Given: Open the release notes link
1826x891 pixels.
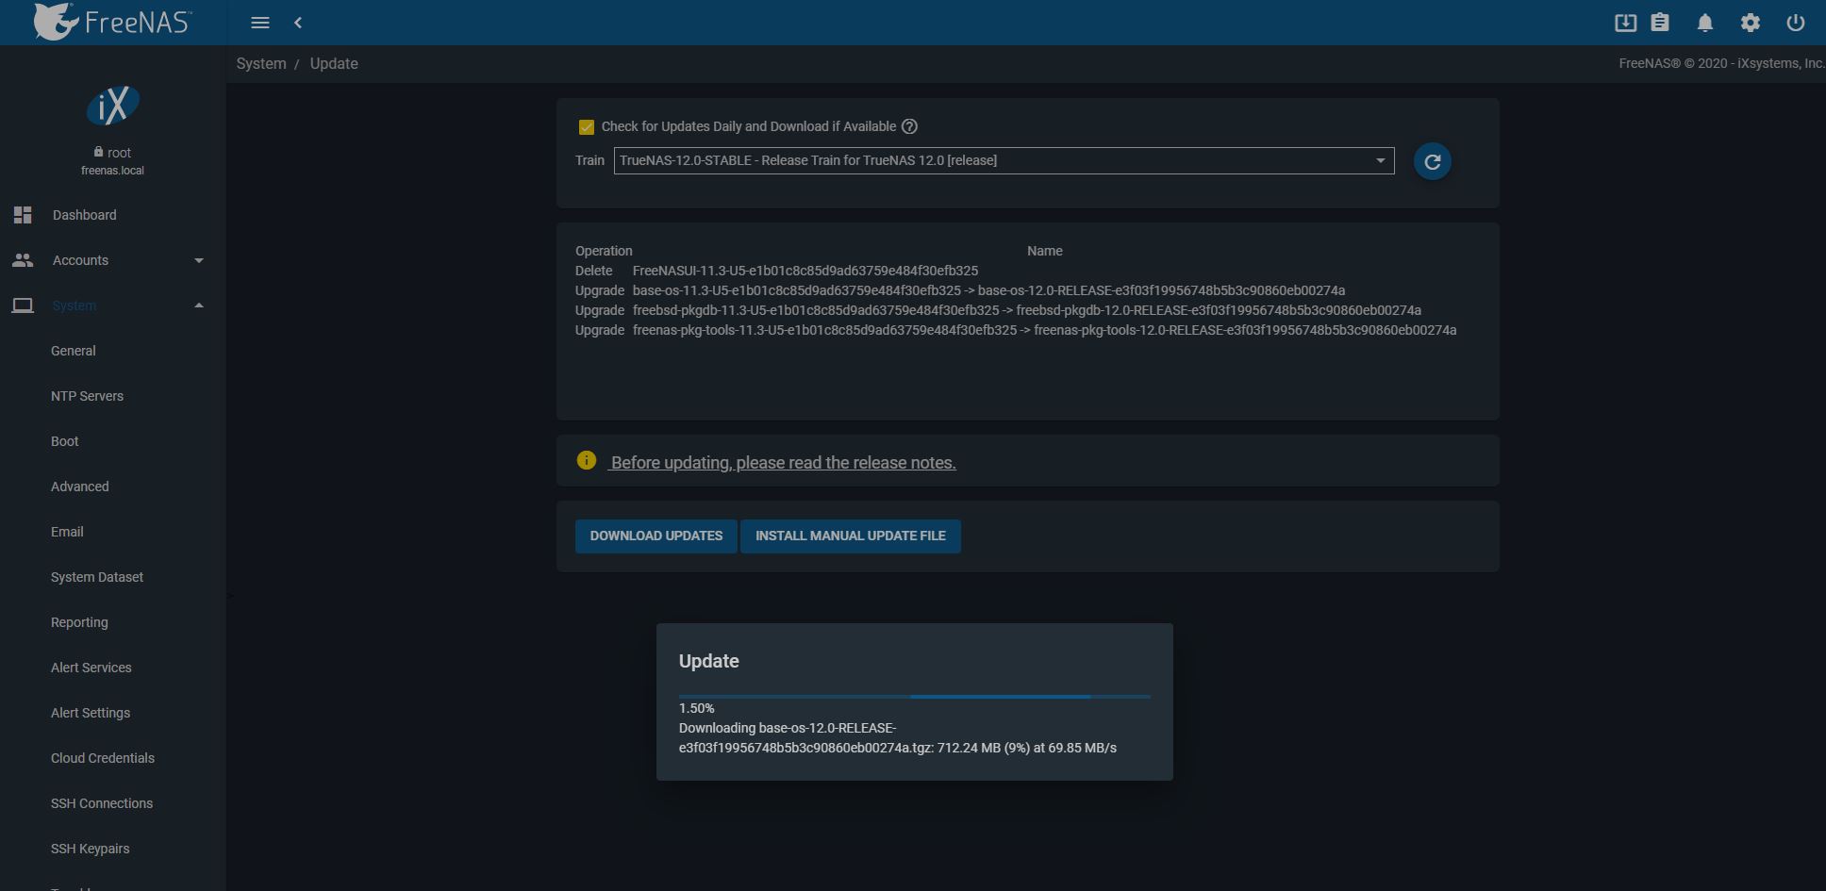Looking at the screenshot, I should pos(783,463).
